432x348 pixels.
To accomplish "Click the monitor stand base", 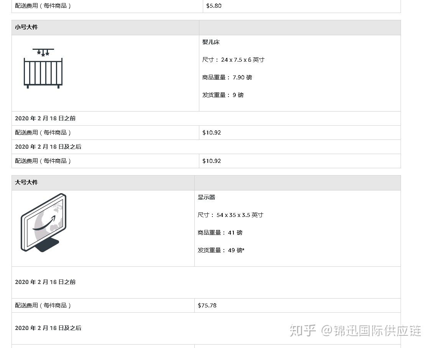I will [x=46, y=245].
